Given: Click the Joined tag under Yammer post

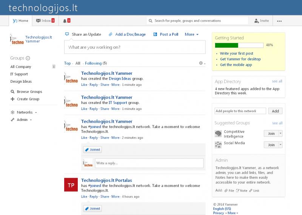Looking at the screenshot, I should tap(92, 150).
